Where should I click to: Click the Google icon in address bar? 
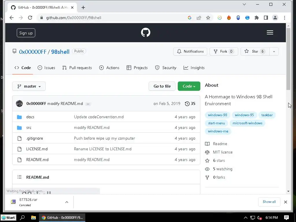[190, 18]
